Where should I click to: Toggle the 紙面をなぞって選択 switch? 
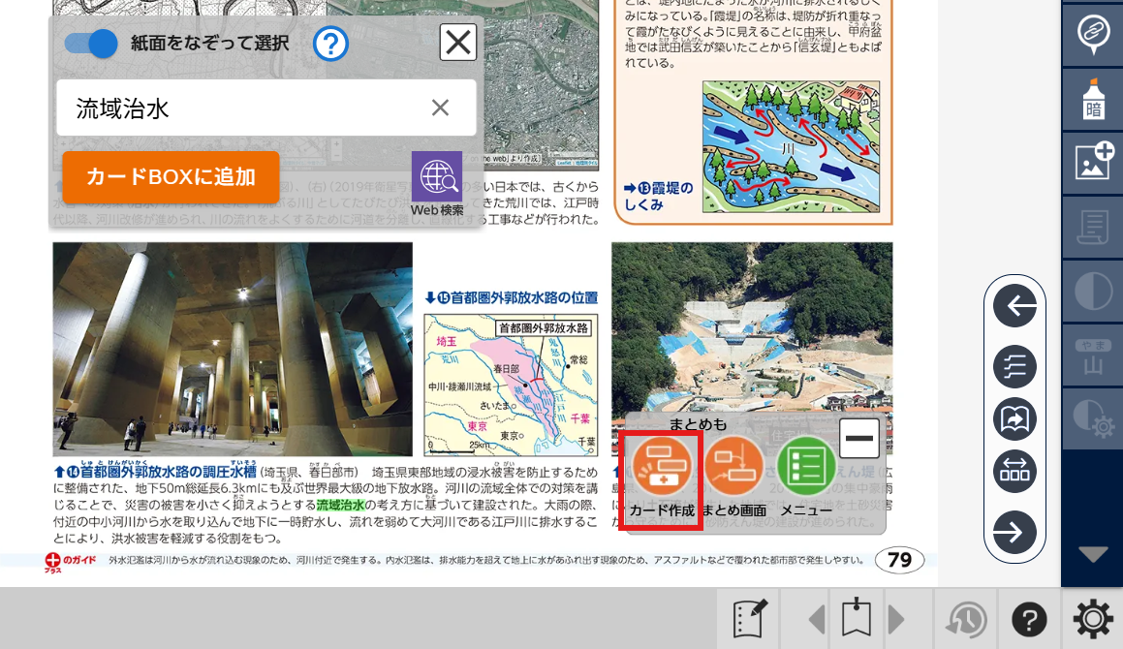click(91, 44)
